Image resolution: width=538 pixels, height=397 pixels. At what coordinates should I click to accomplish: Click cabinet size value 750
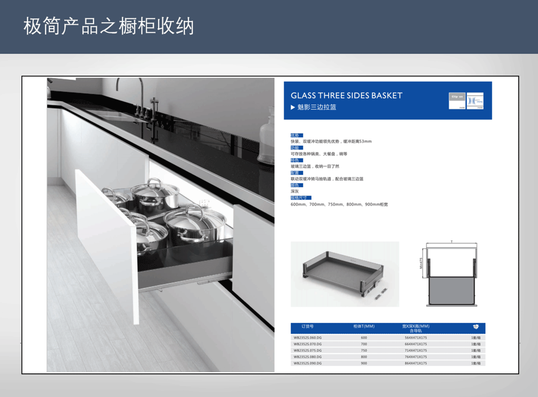(364, 350)
